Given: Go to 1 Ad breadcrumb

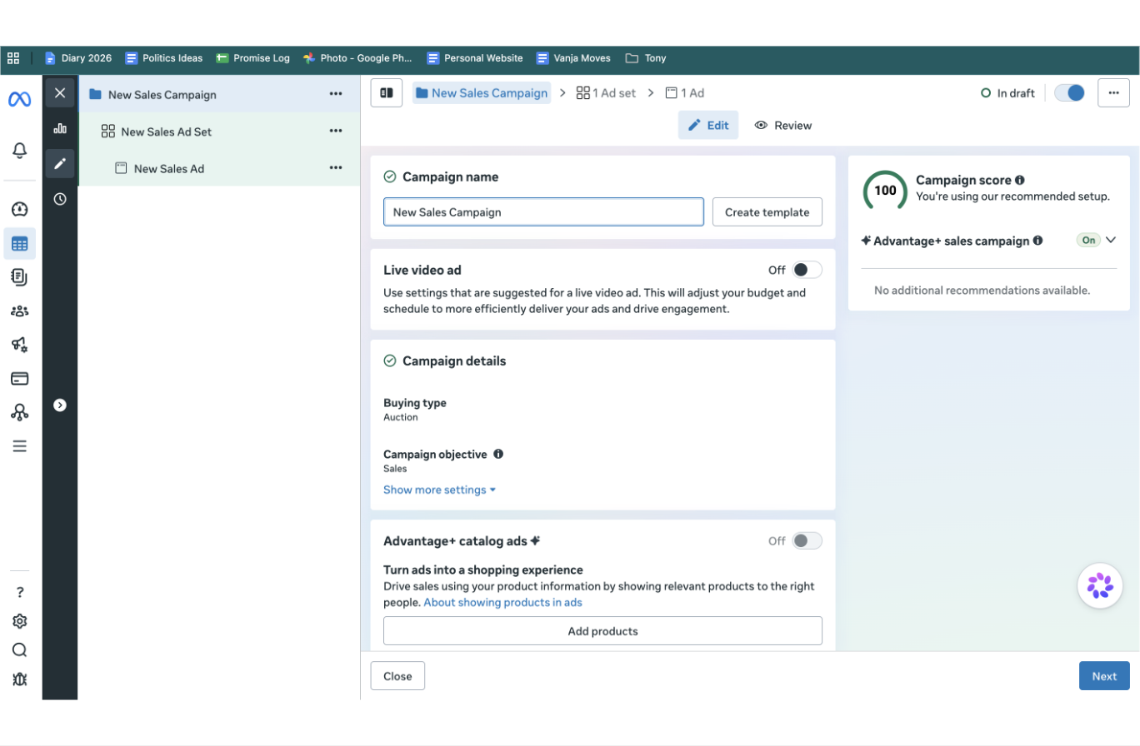Looking at the screenshot, I should click(x=684, y=93).
